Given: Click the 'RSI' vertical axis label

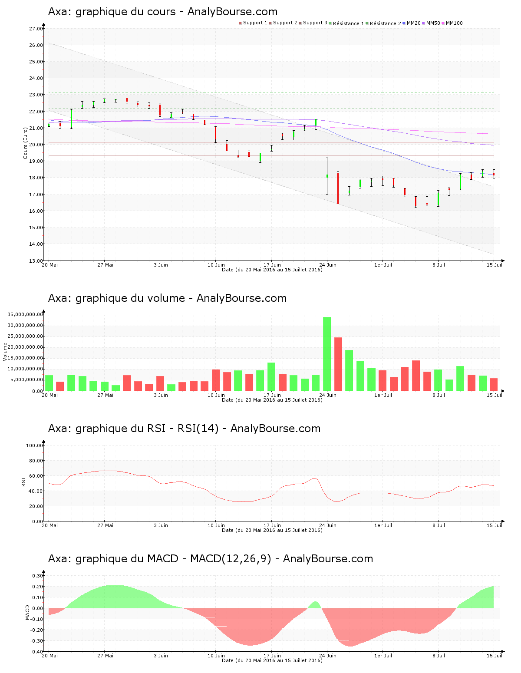Looking at the screenshot, I should coord(24,482).
